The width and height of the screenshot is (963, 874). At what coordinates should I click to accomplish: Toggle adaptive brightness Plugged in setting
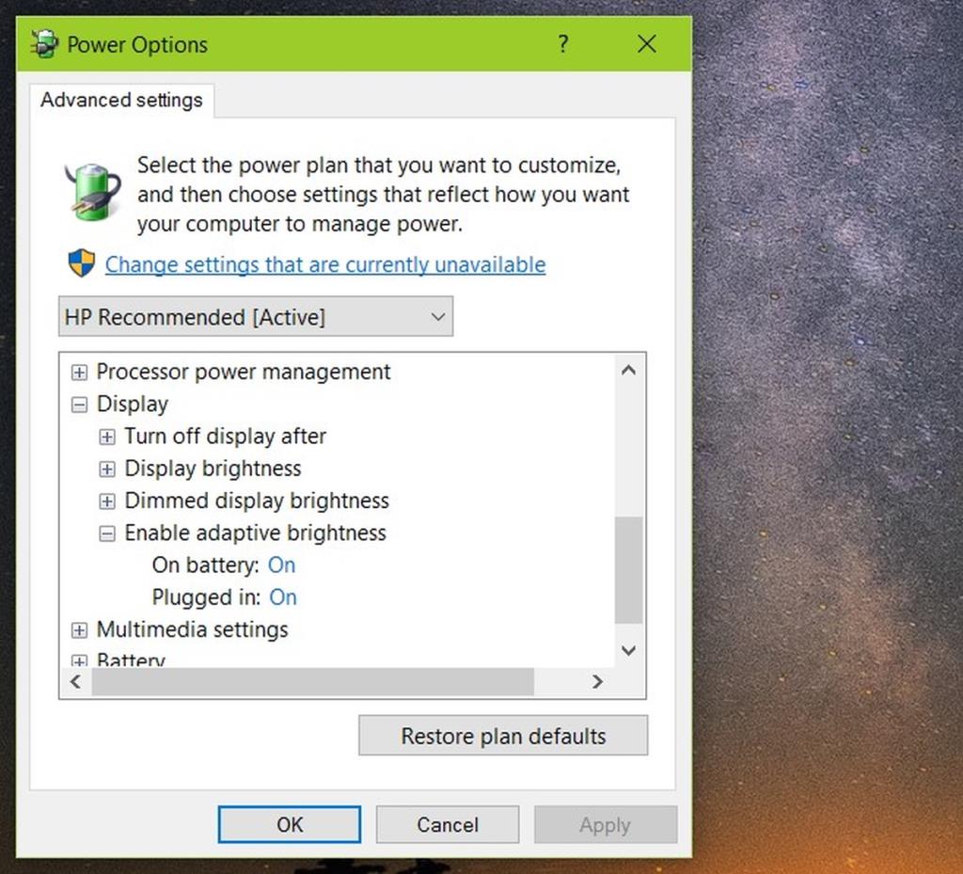[283, 597]
